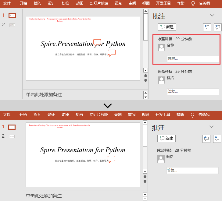Go to next slide in bottom window
Screen dimensions: 222x201
[145, 182]
